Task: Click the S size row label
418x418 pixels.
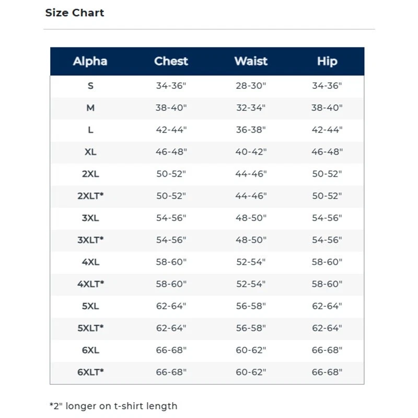Action: [90, 86]
